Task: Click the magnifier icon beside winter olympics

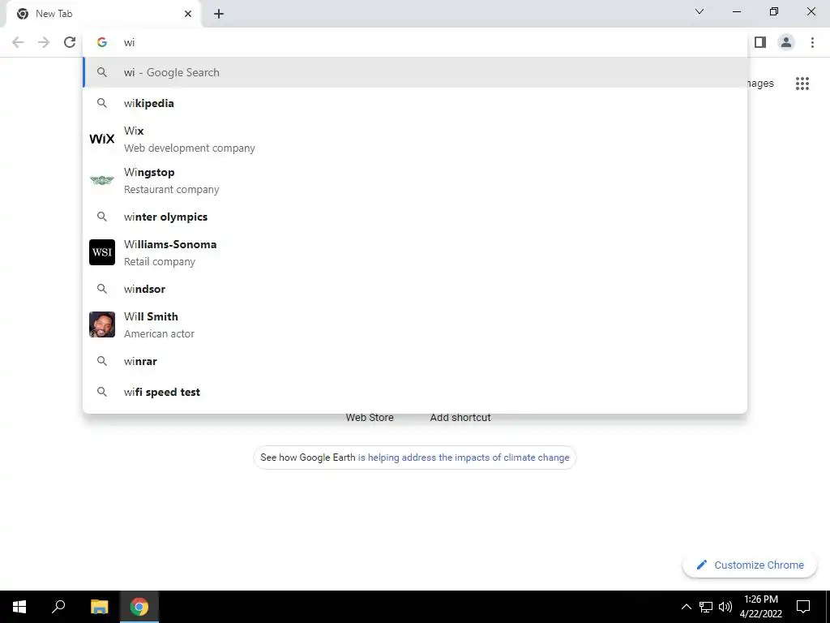Action: point(102,217)
